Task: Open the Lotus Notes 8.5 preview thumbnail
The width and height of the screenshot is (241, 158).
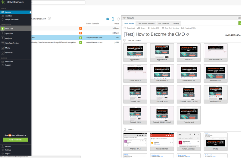Action: [x=189, y=73]
